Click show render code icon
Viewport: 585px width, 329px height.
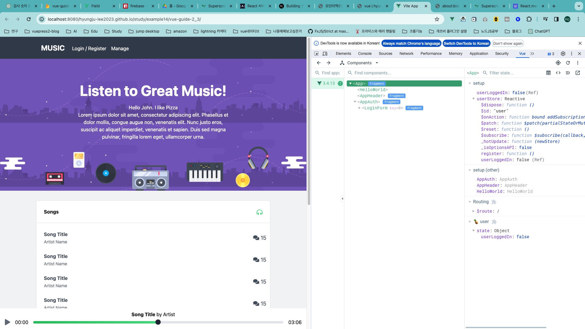tap(568, 73)
